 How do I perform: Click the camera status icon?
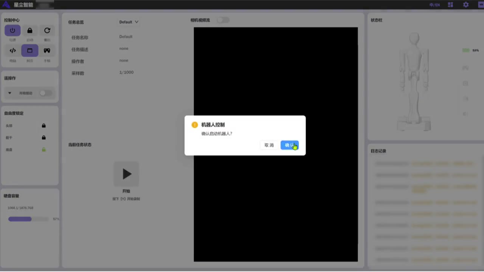[465, 83]
